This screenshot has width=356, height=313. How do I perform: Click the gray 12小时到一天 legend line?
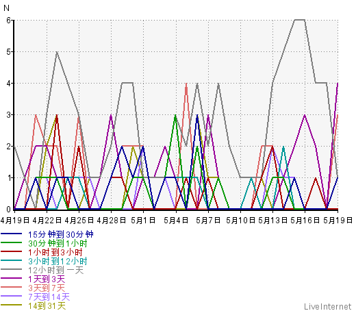pos(11,269)
